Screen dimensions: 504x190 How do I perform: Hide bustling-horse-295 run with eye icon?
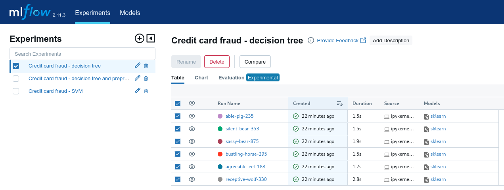click(192, 154)
